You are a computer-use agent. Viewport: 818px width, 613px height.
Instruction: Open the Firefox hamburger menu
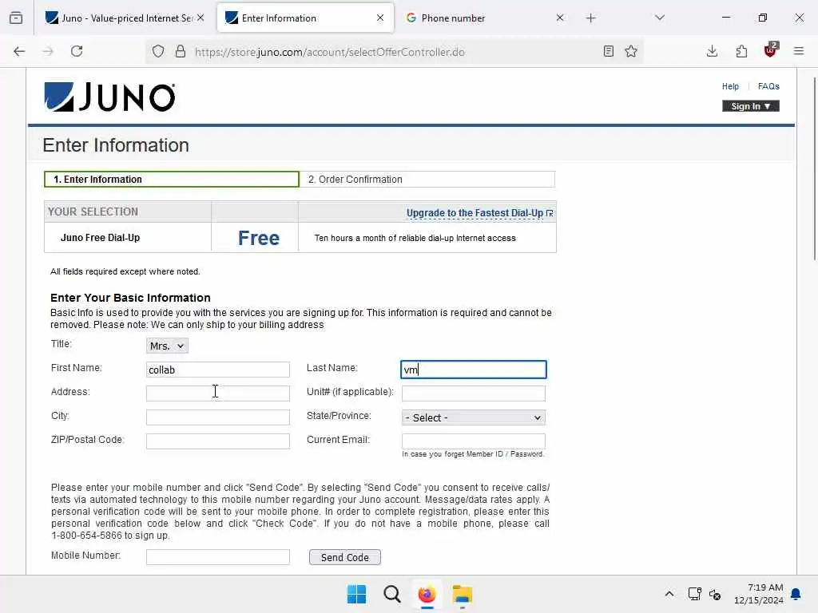799,51
